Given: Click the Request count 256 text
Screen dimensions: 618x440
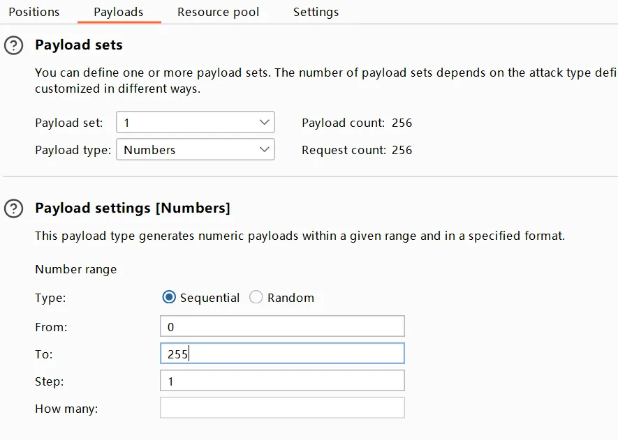Looking at the screenshot, I should point(357,150).
